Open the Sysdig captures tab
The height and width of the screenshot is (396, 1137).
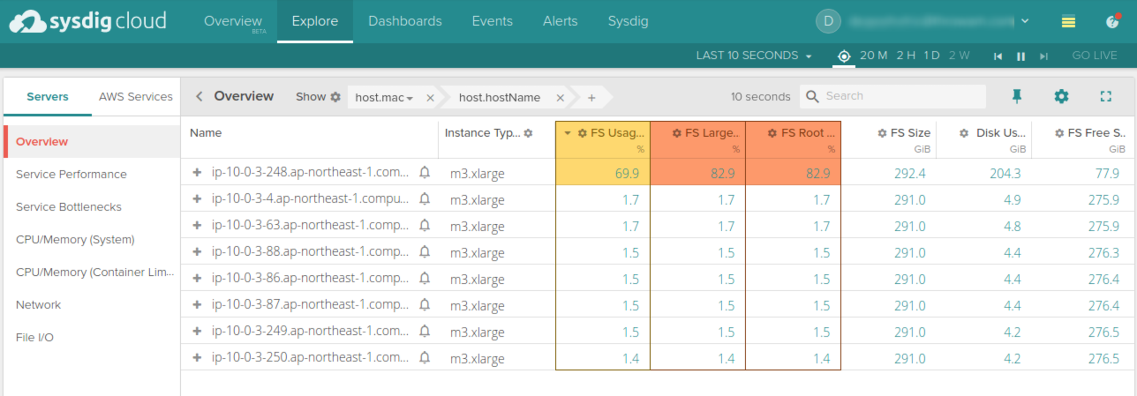(628, 21)
